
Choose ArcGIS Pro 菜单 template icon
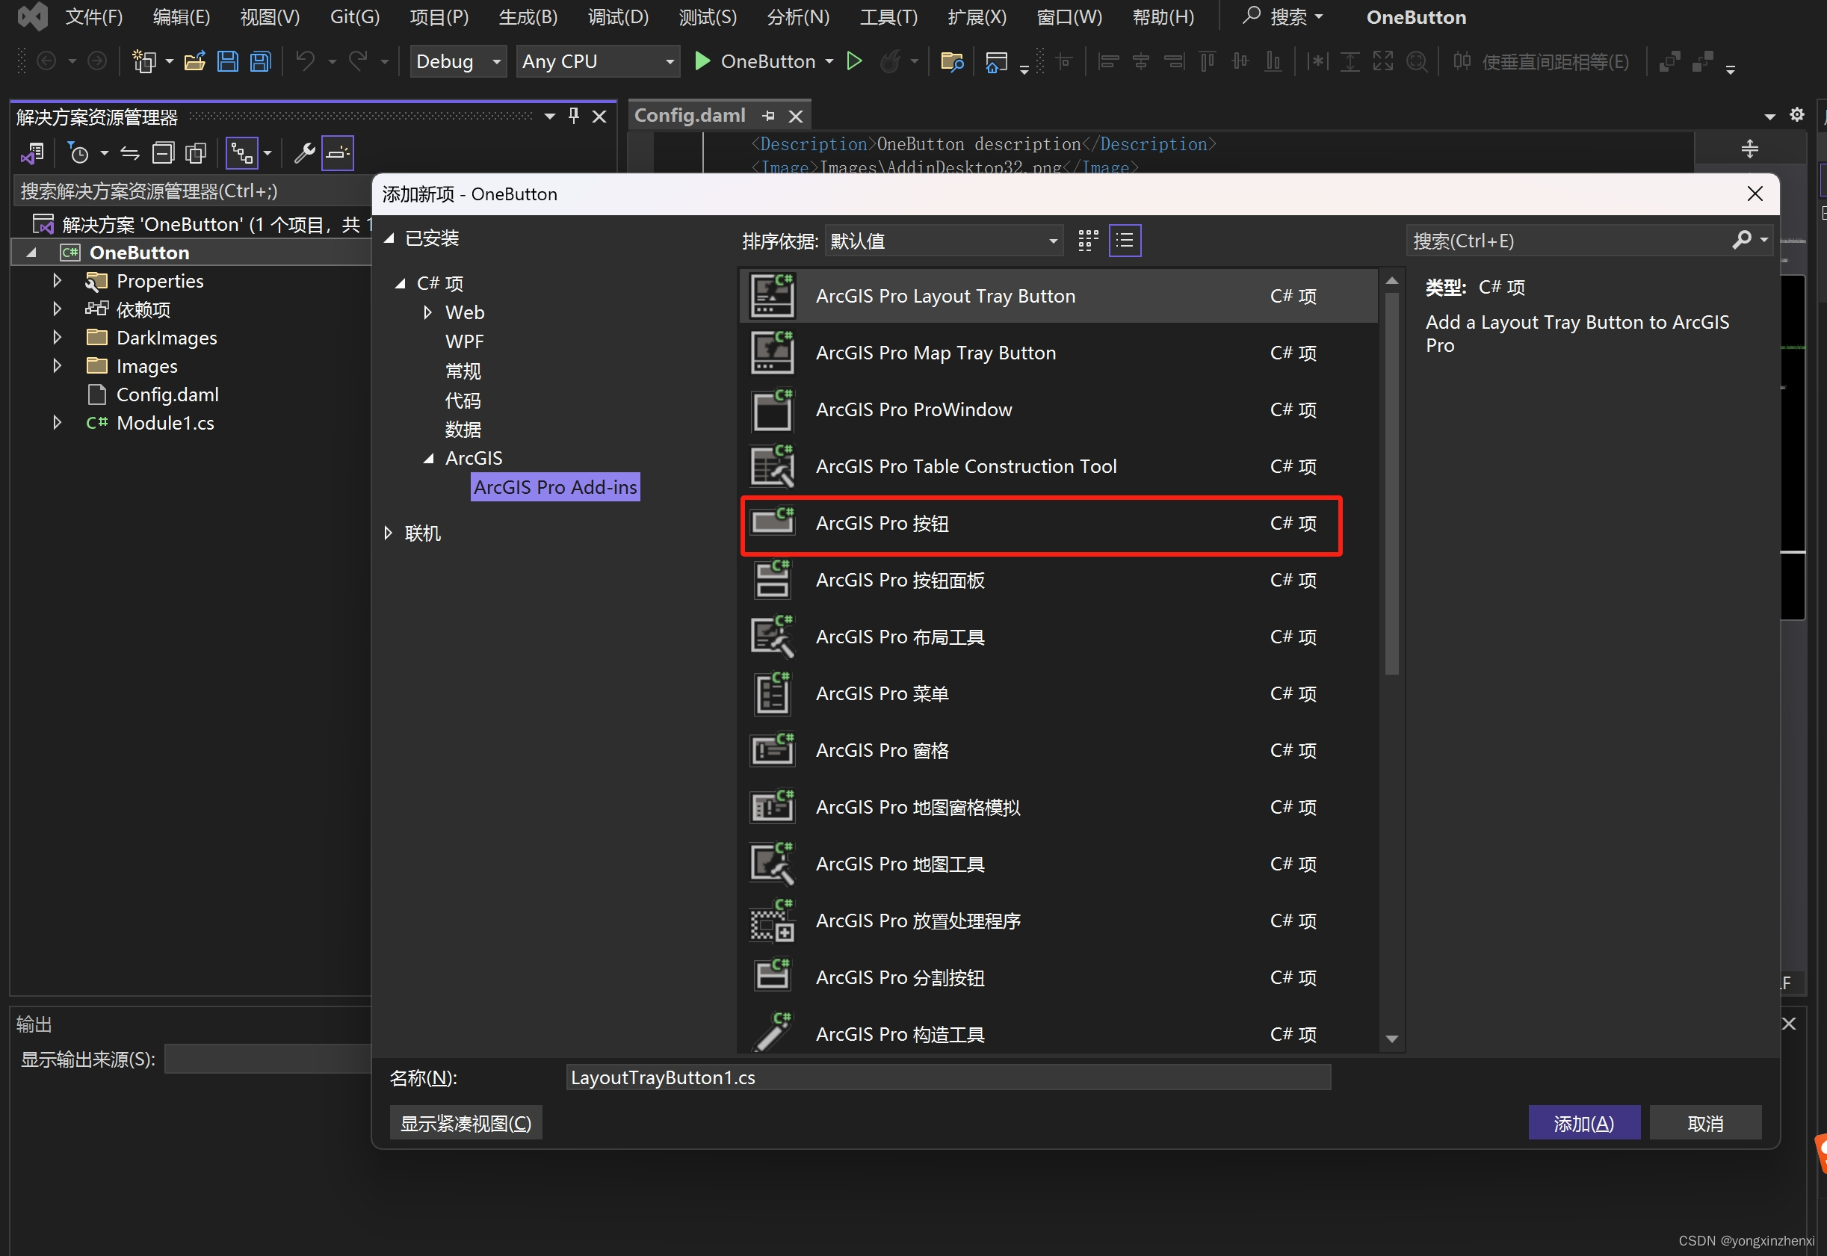772,693
